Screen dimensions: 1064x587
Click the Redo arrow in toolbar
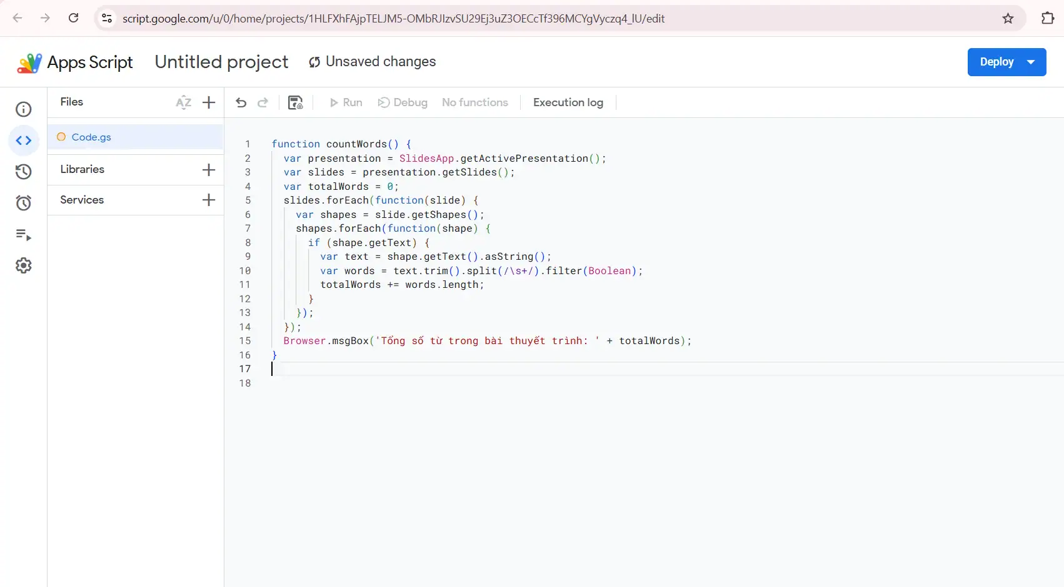point(263,102)
